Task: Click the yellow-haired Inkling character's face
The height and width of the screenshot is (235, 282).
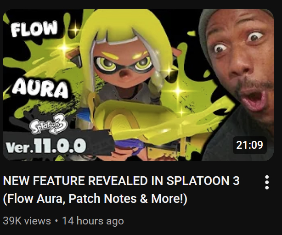Action: click(124, 67)
